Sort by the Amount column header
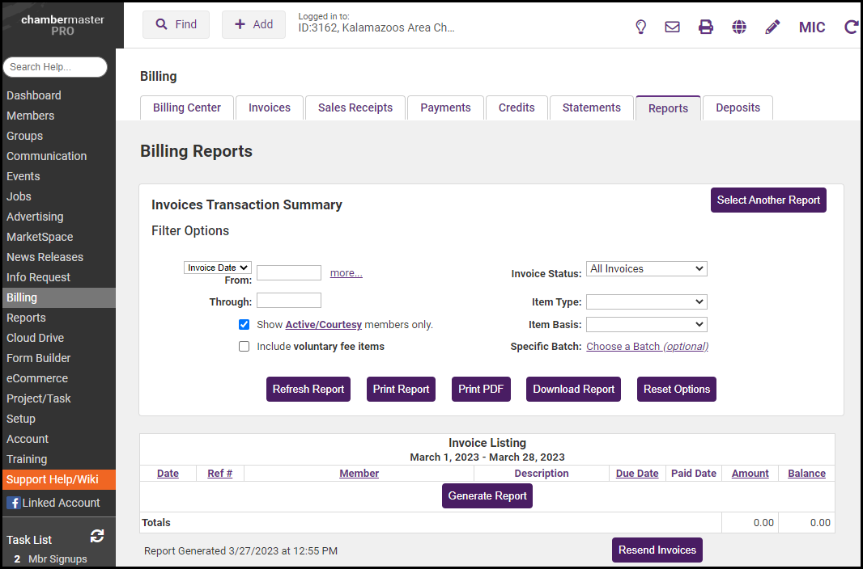 [750, 474]
